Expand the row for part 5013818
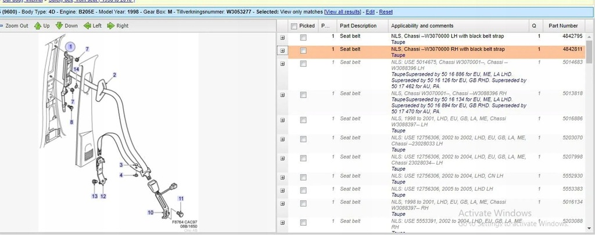 click(282, 95)
